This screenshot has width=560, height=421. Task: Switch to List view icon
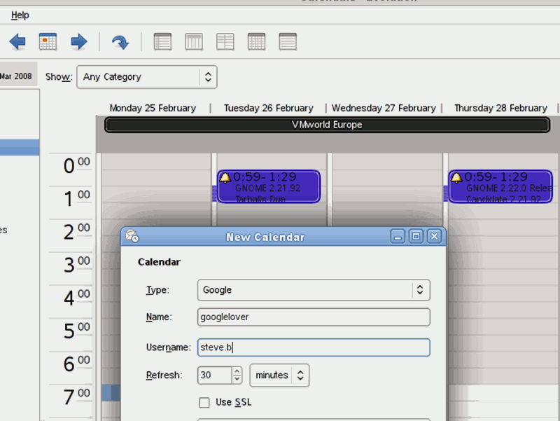point(288,41)
